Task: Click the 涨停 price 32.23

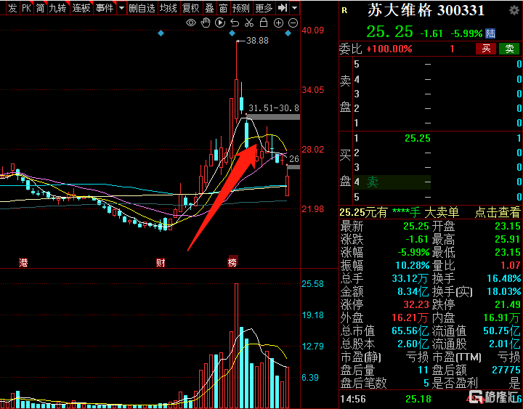Action: pyautogui.click(x=416, y=304)
